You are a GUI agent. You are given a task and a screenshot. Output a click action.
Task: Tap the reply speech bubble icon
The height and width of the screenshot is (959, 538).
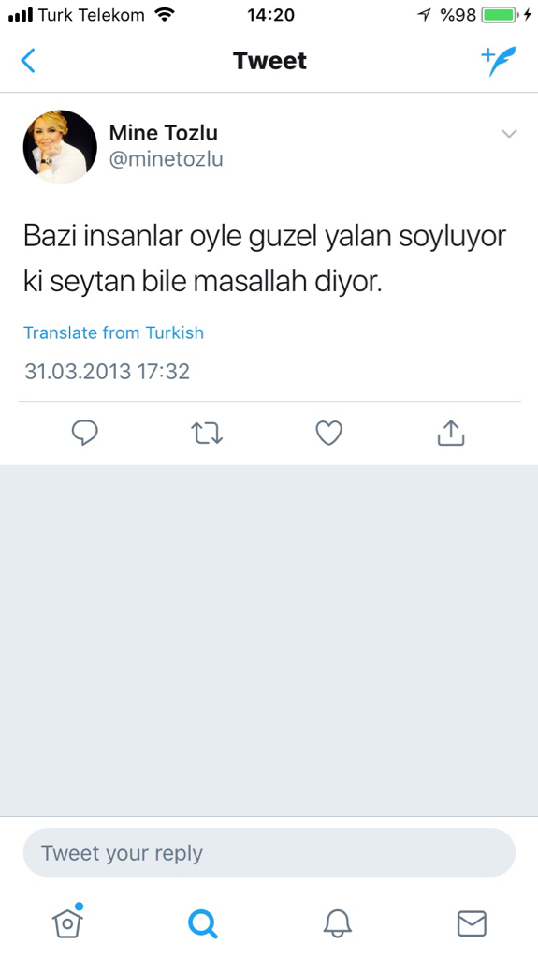[85, 433]
